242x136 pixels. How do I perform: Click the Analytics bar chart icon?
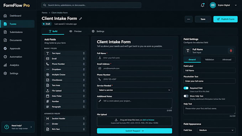tap(5, 65)
